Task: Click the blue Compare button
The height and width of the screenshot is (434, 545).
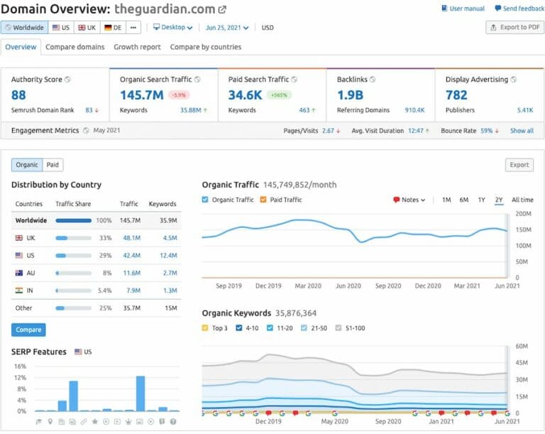Action: point(28,330)
